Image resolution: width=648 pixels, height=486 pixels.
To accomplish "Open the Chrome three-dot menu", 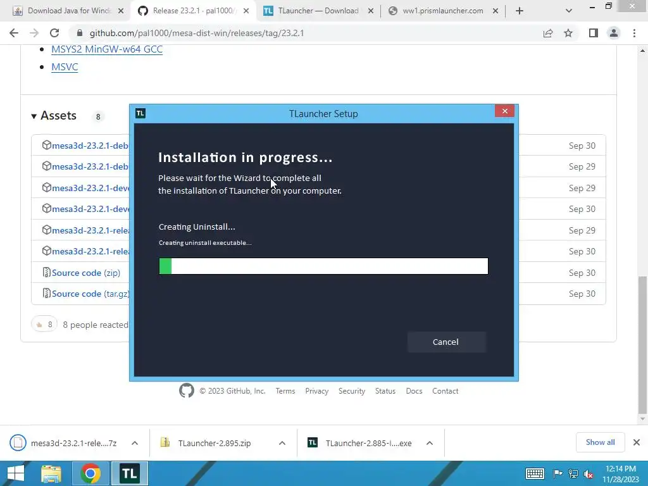I will (634, 33).
